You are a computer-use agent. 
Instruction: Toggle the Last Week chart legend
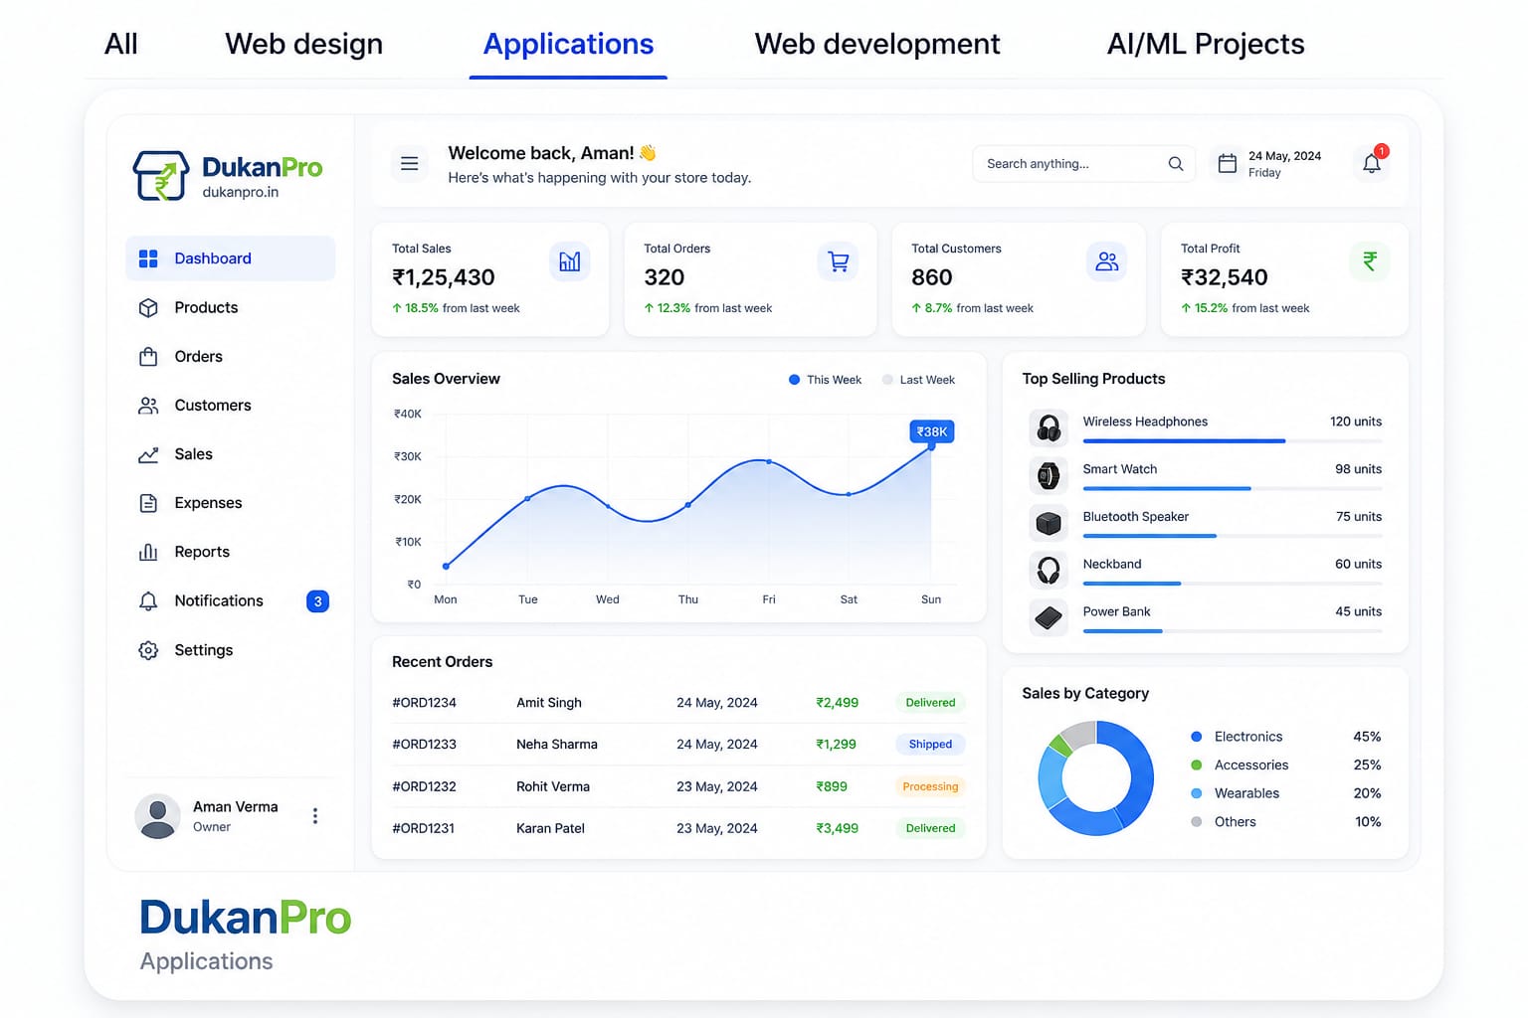(x=918, y=380)
